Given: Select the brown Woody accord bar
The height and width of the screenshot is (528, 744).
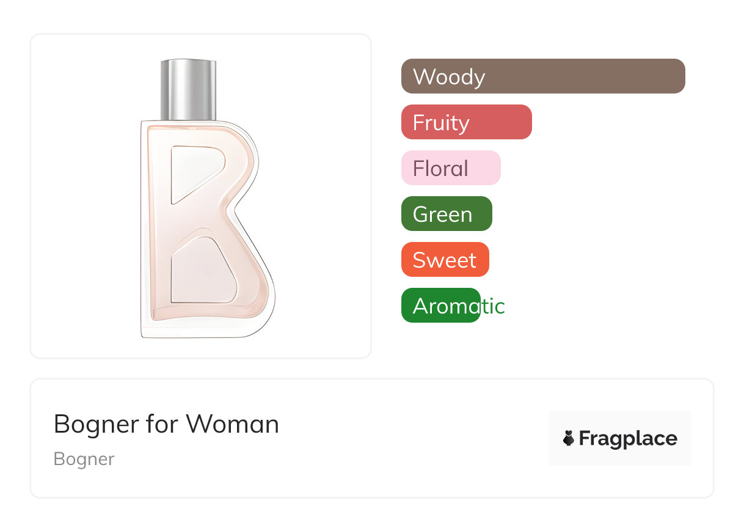Looking at the screenshot, I should point(543,76).
